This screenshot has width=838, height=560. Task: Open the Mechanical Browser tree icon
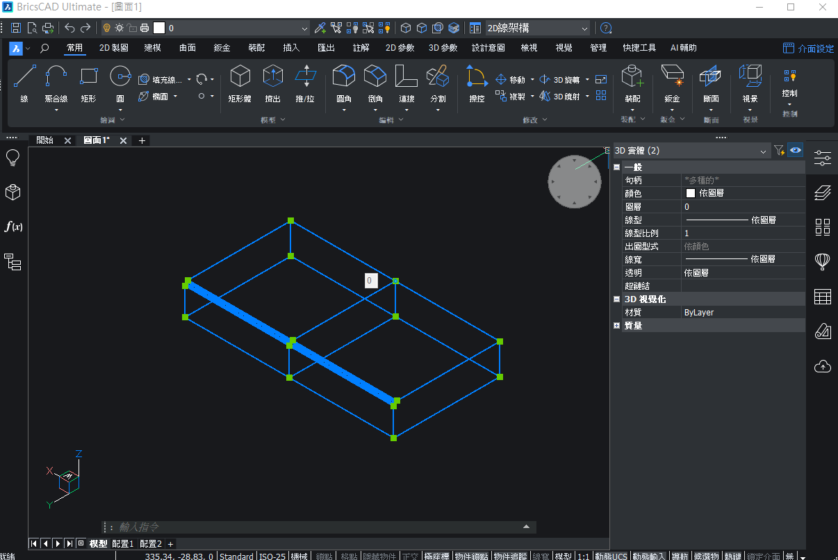tap(13, 262)
